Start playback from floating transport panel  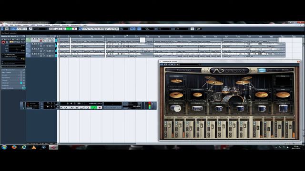(x=94, y=107)
